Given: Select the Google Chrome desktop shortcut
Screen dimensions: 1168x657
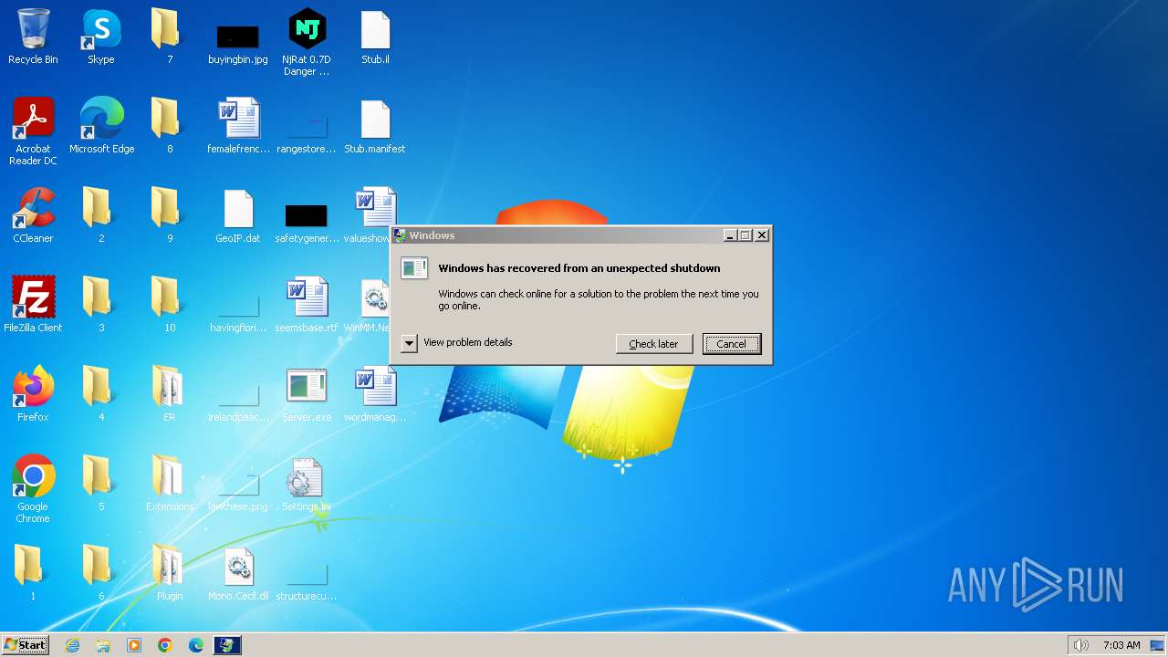Looking at the screenshot, I should (x=33, y=489).
